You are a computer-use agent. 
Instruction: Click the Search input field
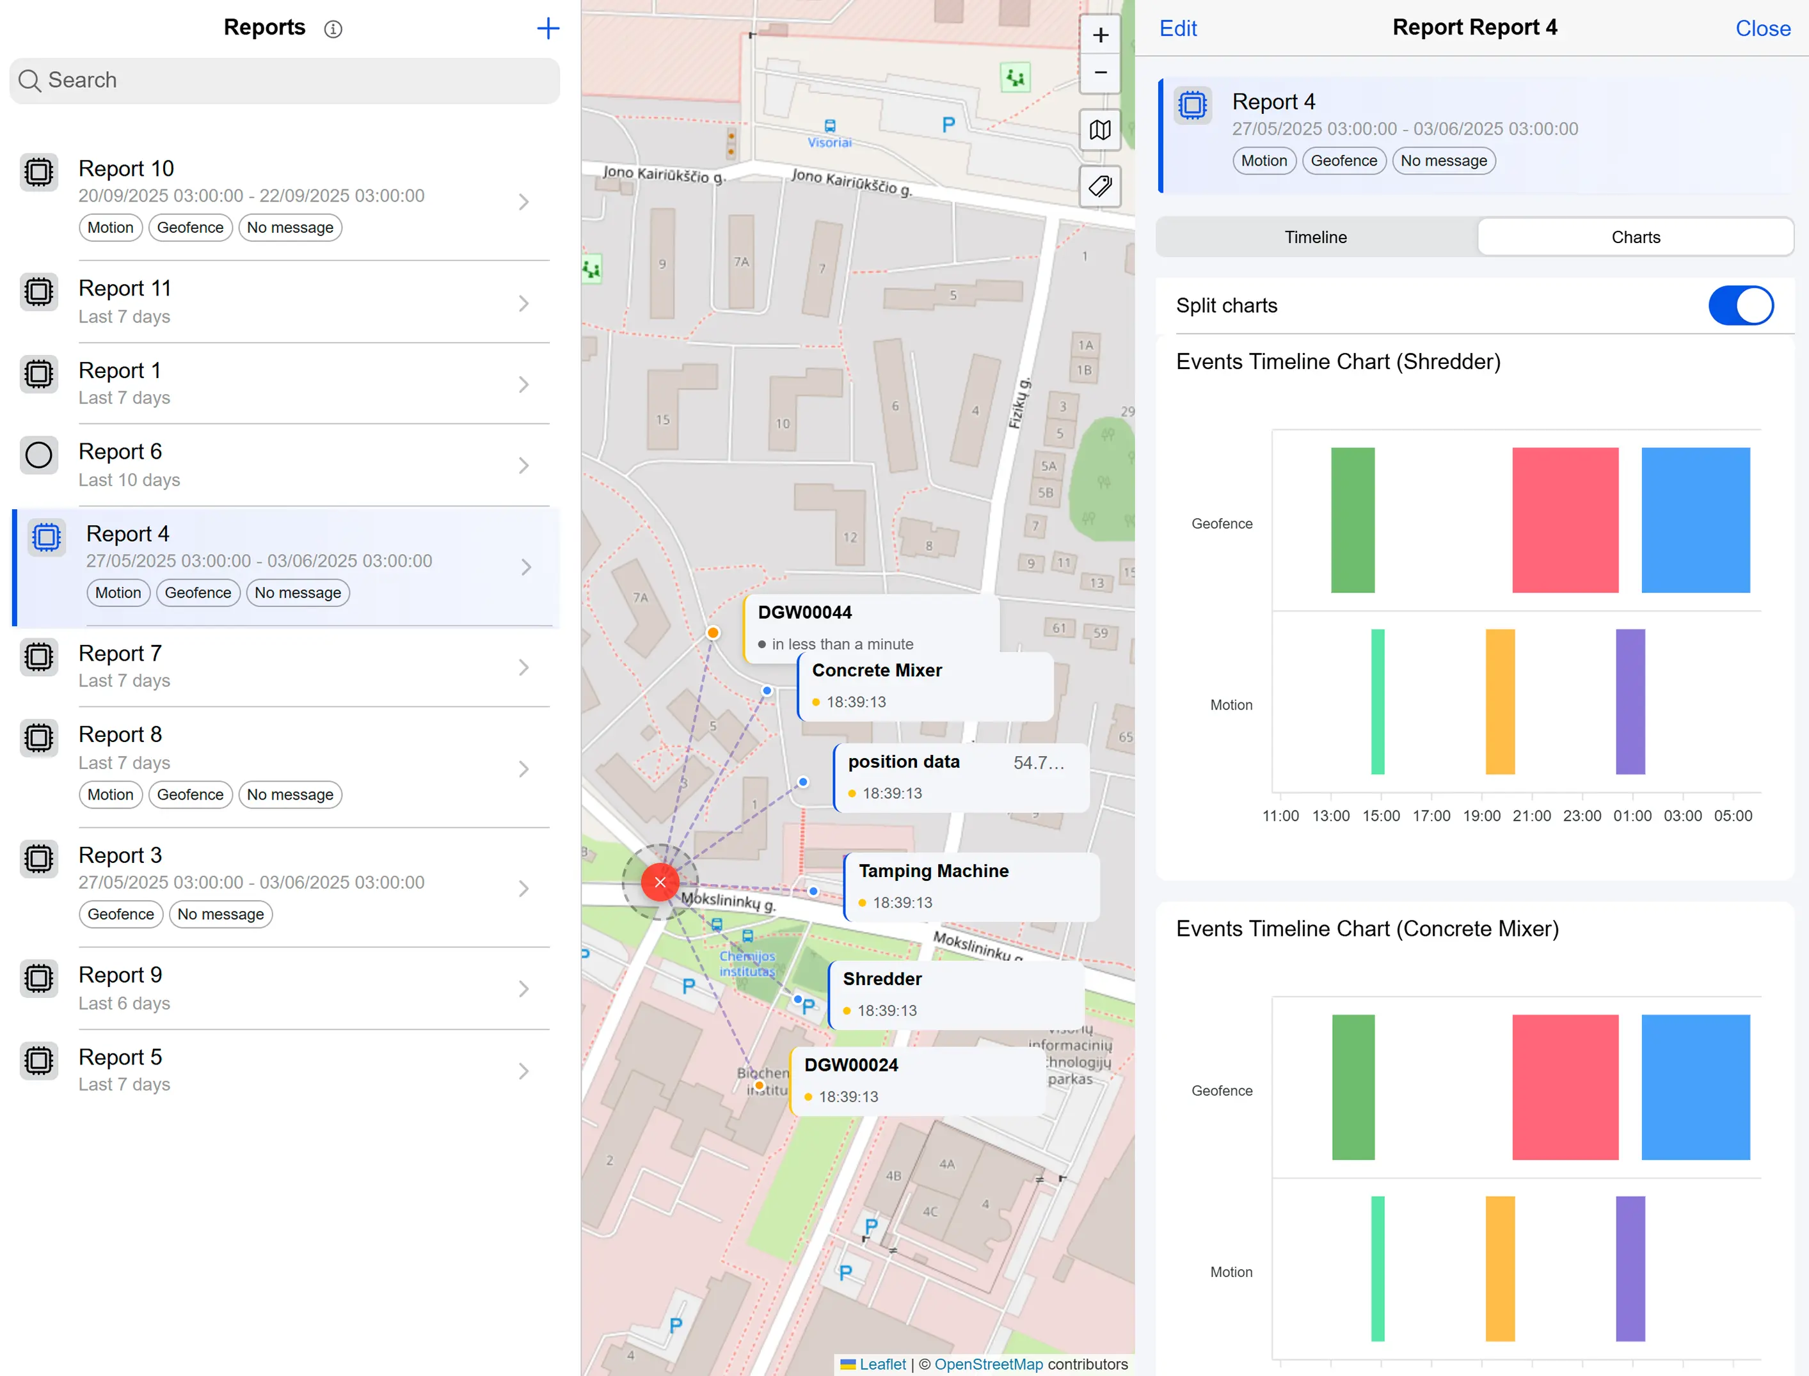(285, 80)
